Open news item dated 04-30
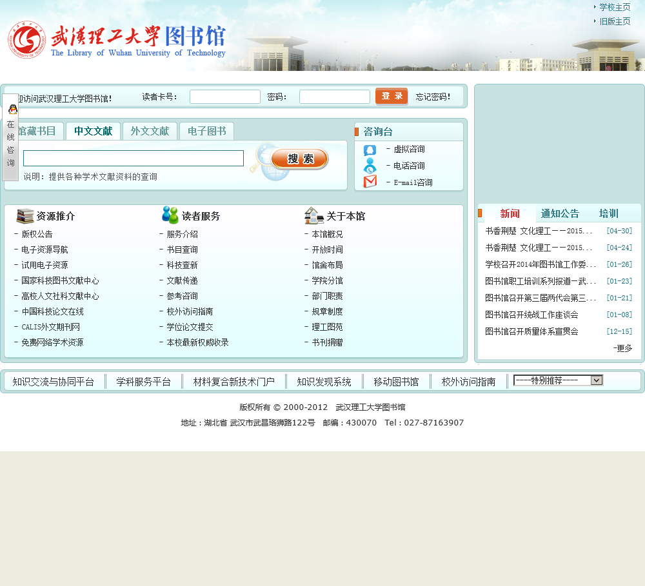The height and width of the screenshot is (586, 645). tap(539, 231)
